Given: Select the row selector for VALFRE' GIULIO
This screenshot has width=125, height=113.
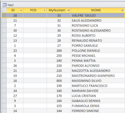Looking at the screenshot, I should coord(4,15).
